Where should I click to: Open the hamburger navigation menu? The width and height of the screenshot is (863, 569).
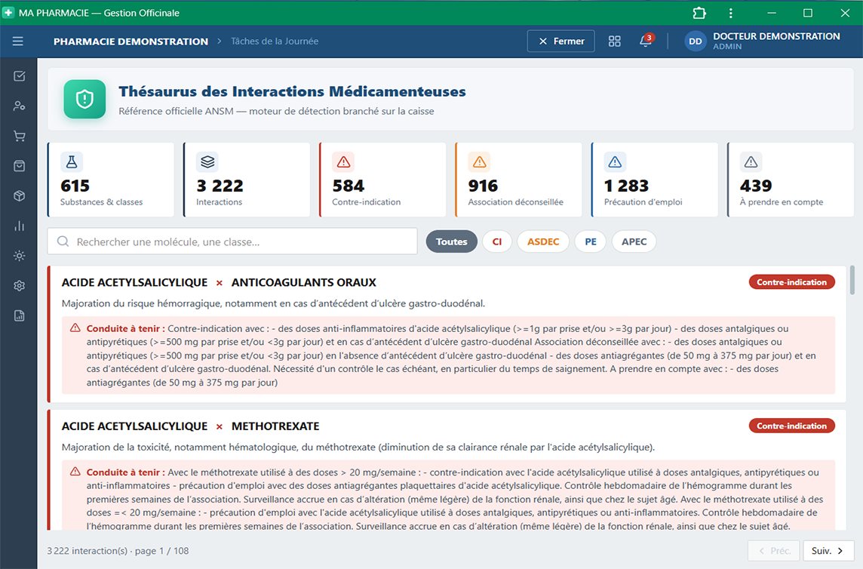coord(17,42)
